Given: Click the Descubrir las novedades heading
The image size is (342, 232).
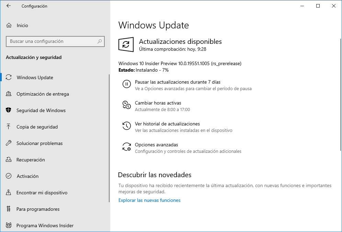Looking at the screenshot, I should (x=155, y=175).
